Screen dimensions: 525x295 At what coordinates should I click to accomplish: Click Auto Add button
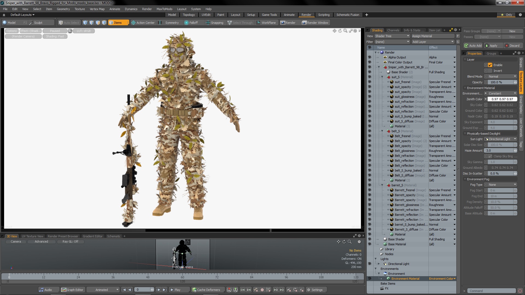point(473,46)
